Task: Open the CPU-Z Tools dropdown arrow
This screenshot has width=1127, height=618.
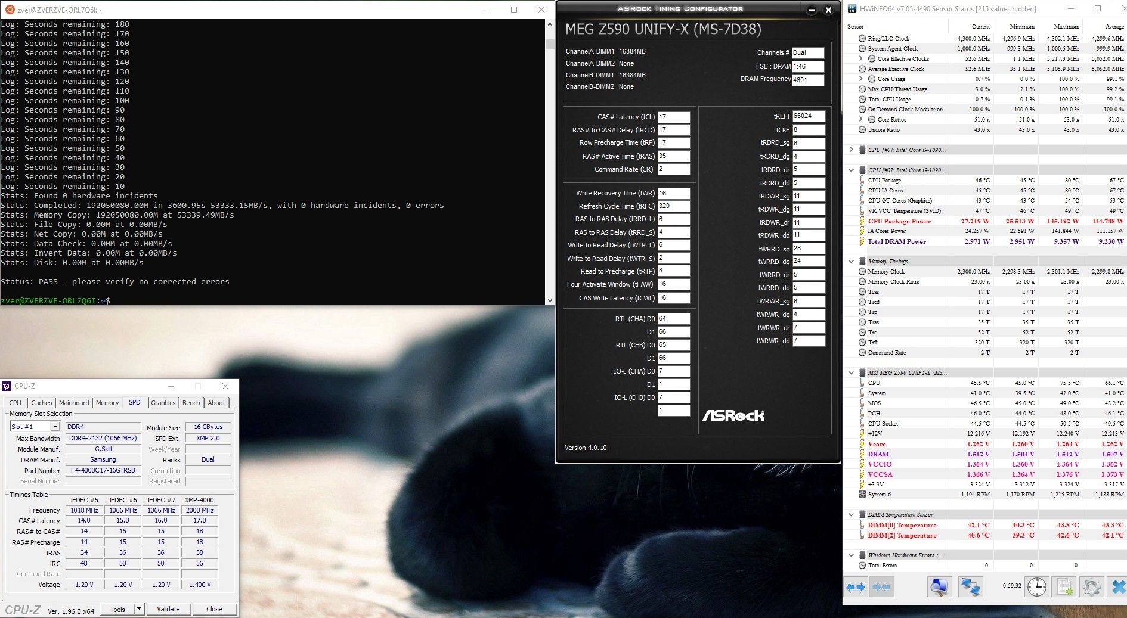Action: (139, 609)
